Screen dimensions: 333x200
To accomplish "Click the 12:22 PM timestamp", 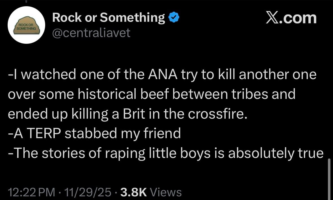I will [x=31, y=192].
